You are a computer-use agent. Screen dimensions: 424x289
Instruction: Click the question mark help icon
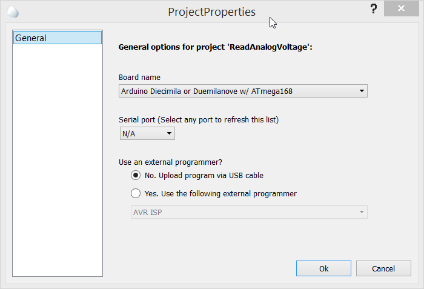(374, 9)
